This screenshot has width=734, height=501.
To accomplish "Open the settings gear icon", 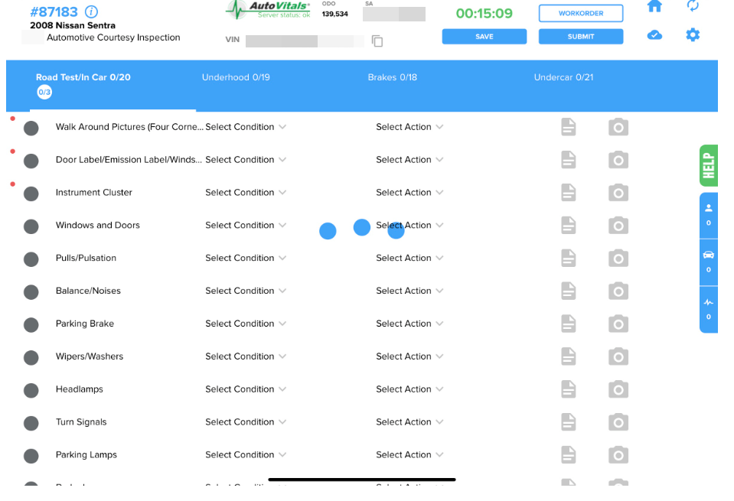I will point(693,34).
